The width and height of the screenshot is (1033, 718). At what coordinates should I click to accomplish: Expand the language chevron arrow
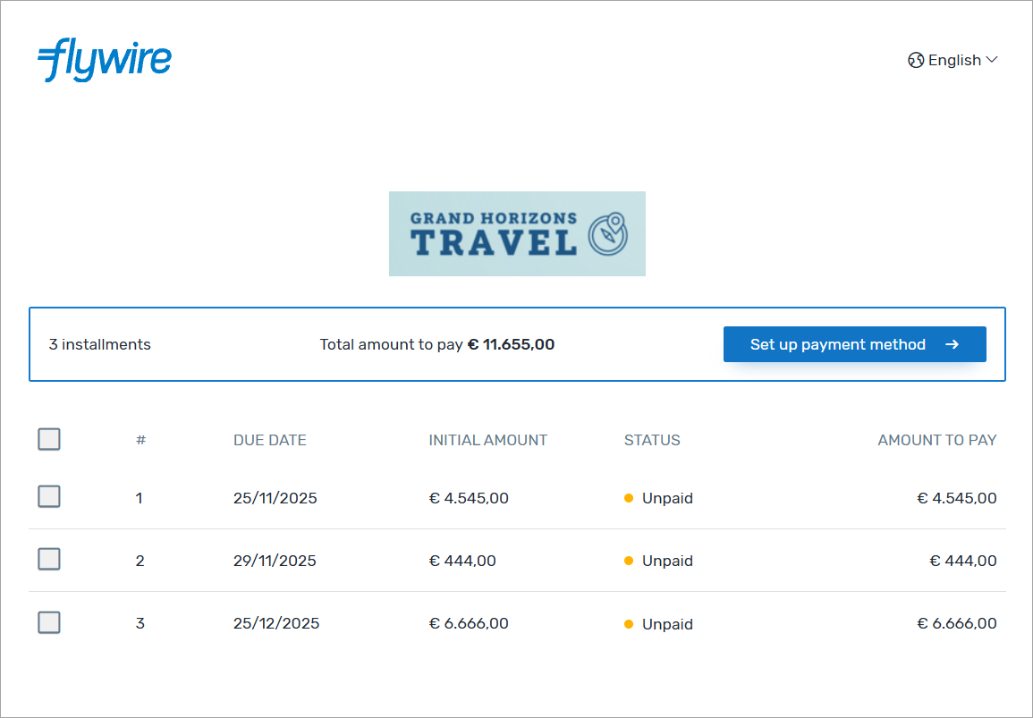(x=992, y=61)
